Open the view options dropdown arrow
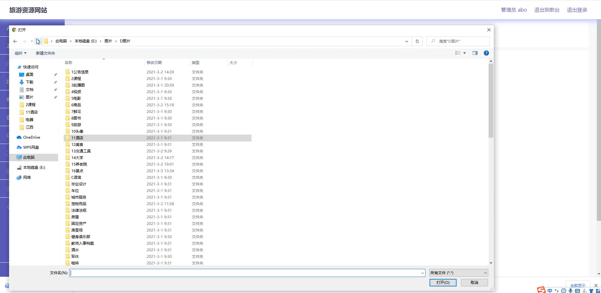The image size is (601, 293). click(x=465, y=53)
